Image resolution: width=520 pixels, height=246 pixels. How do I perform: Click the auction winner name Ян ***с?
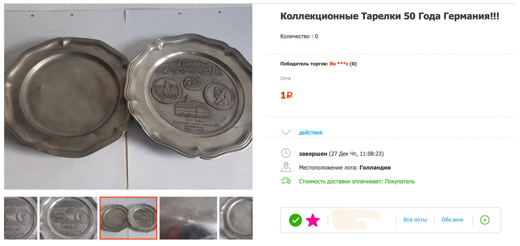coord(339,64)
